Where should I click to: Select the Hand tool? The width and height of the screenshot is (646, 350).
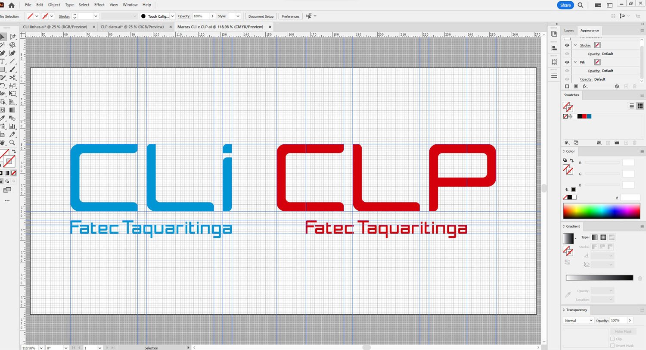click(x=3, y=143)
